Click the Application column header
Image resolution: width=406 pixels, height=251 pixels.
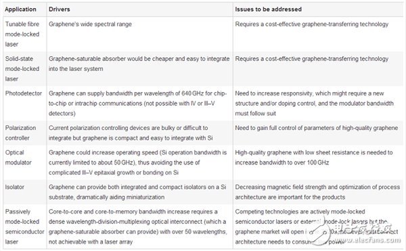click(x=20, y=9)
